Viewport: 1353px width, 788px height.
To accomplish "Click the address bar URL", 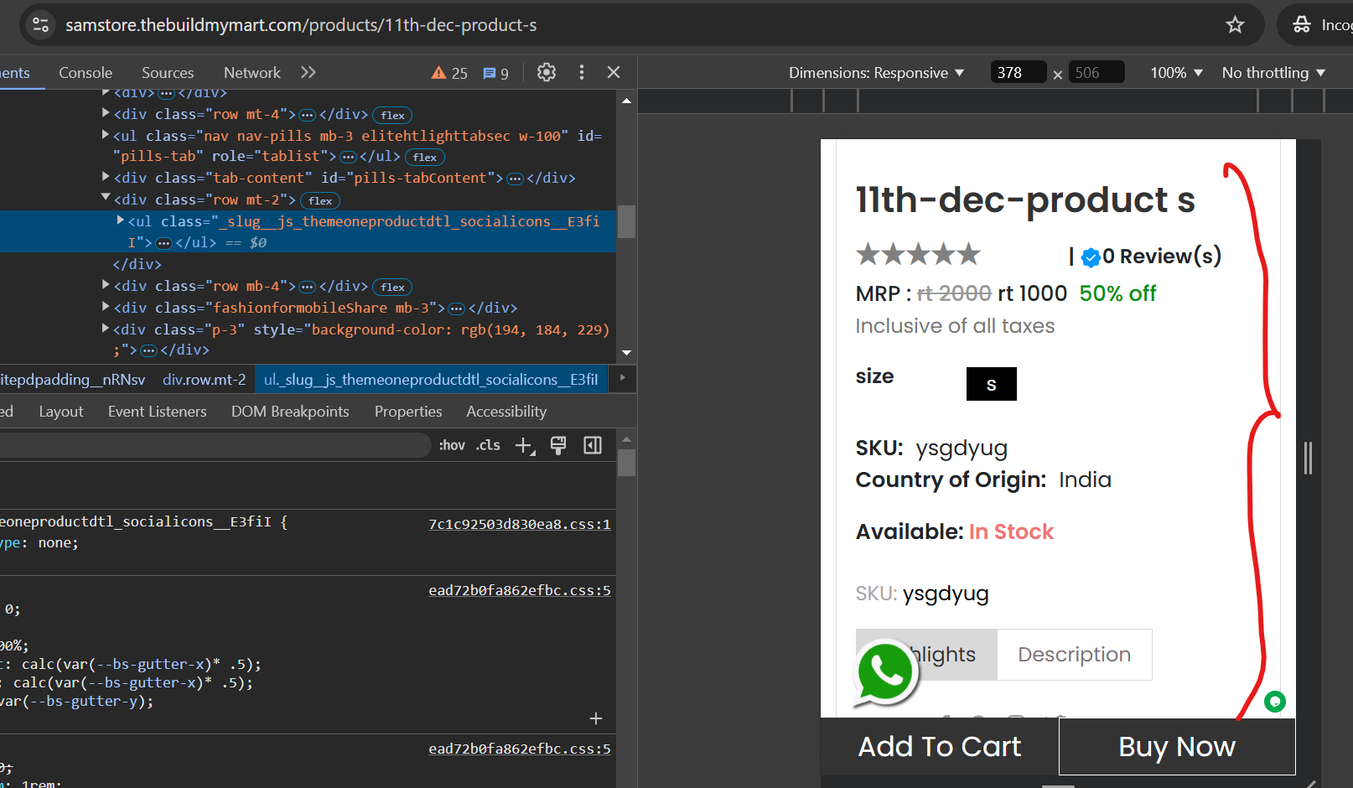I will tap(301, 25).
